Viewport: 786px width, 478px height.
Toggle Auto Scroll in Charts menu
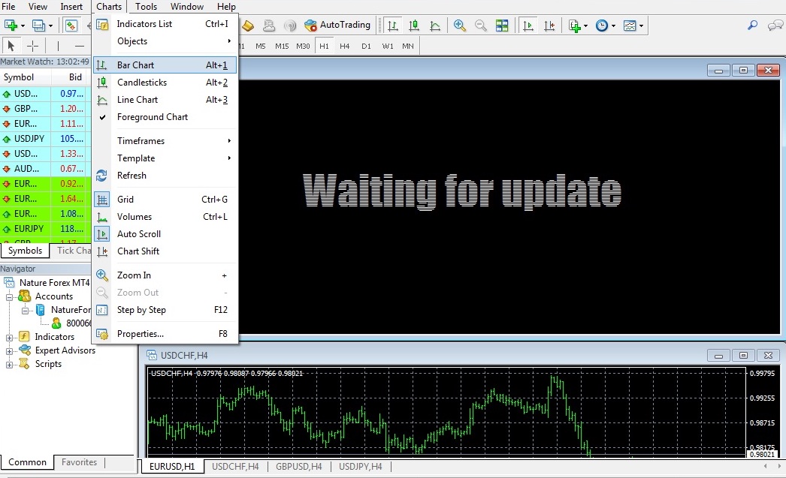[x=165, y=233]
